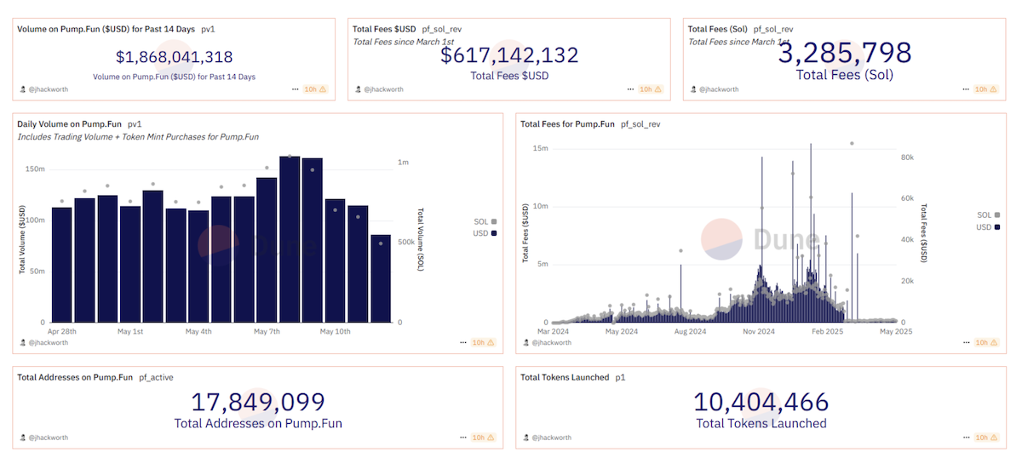1022x469 pixels.
Task: Click '80k' label on Total Fees right axis
Action: coord(906,157)
